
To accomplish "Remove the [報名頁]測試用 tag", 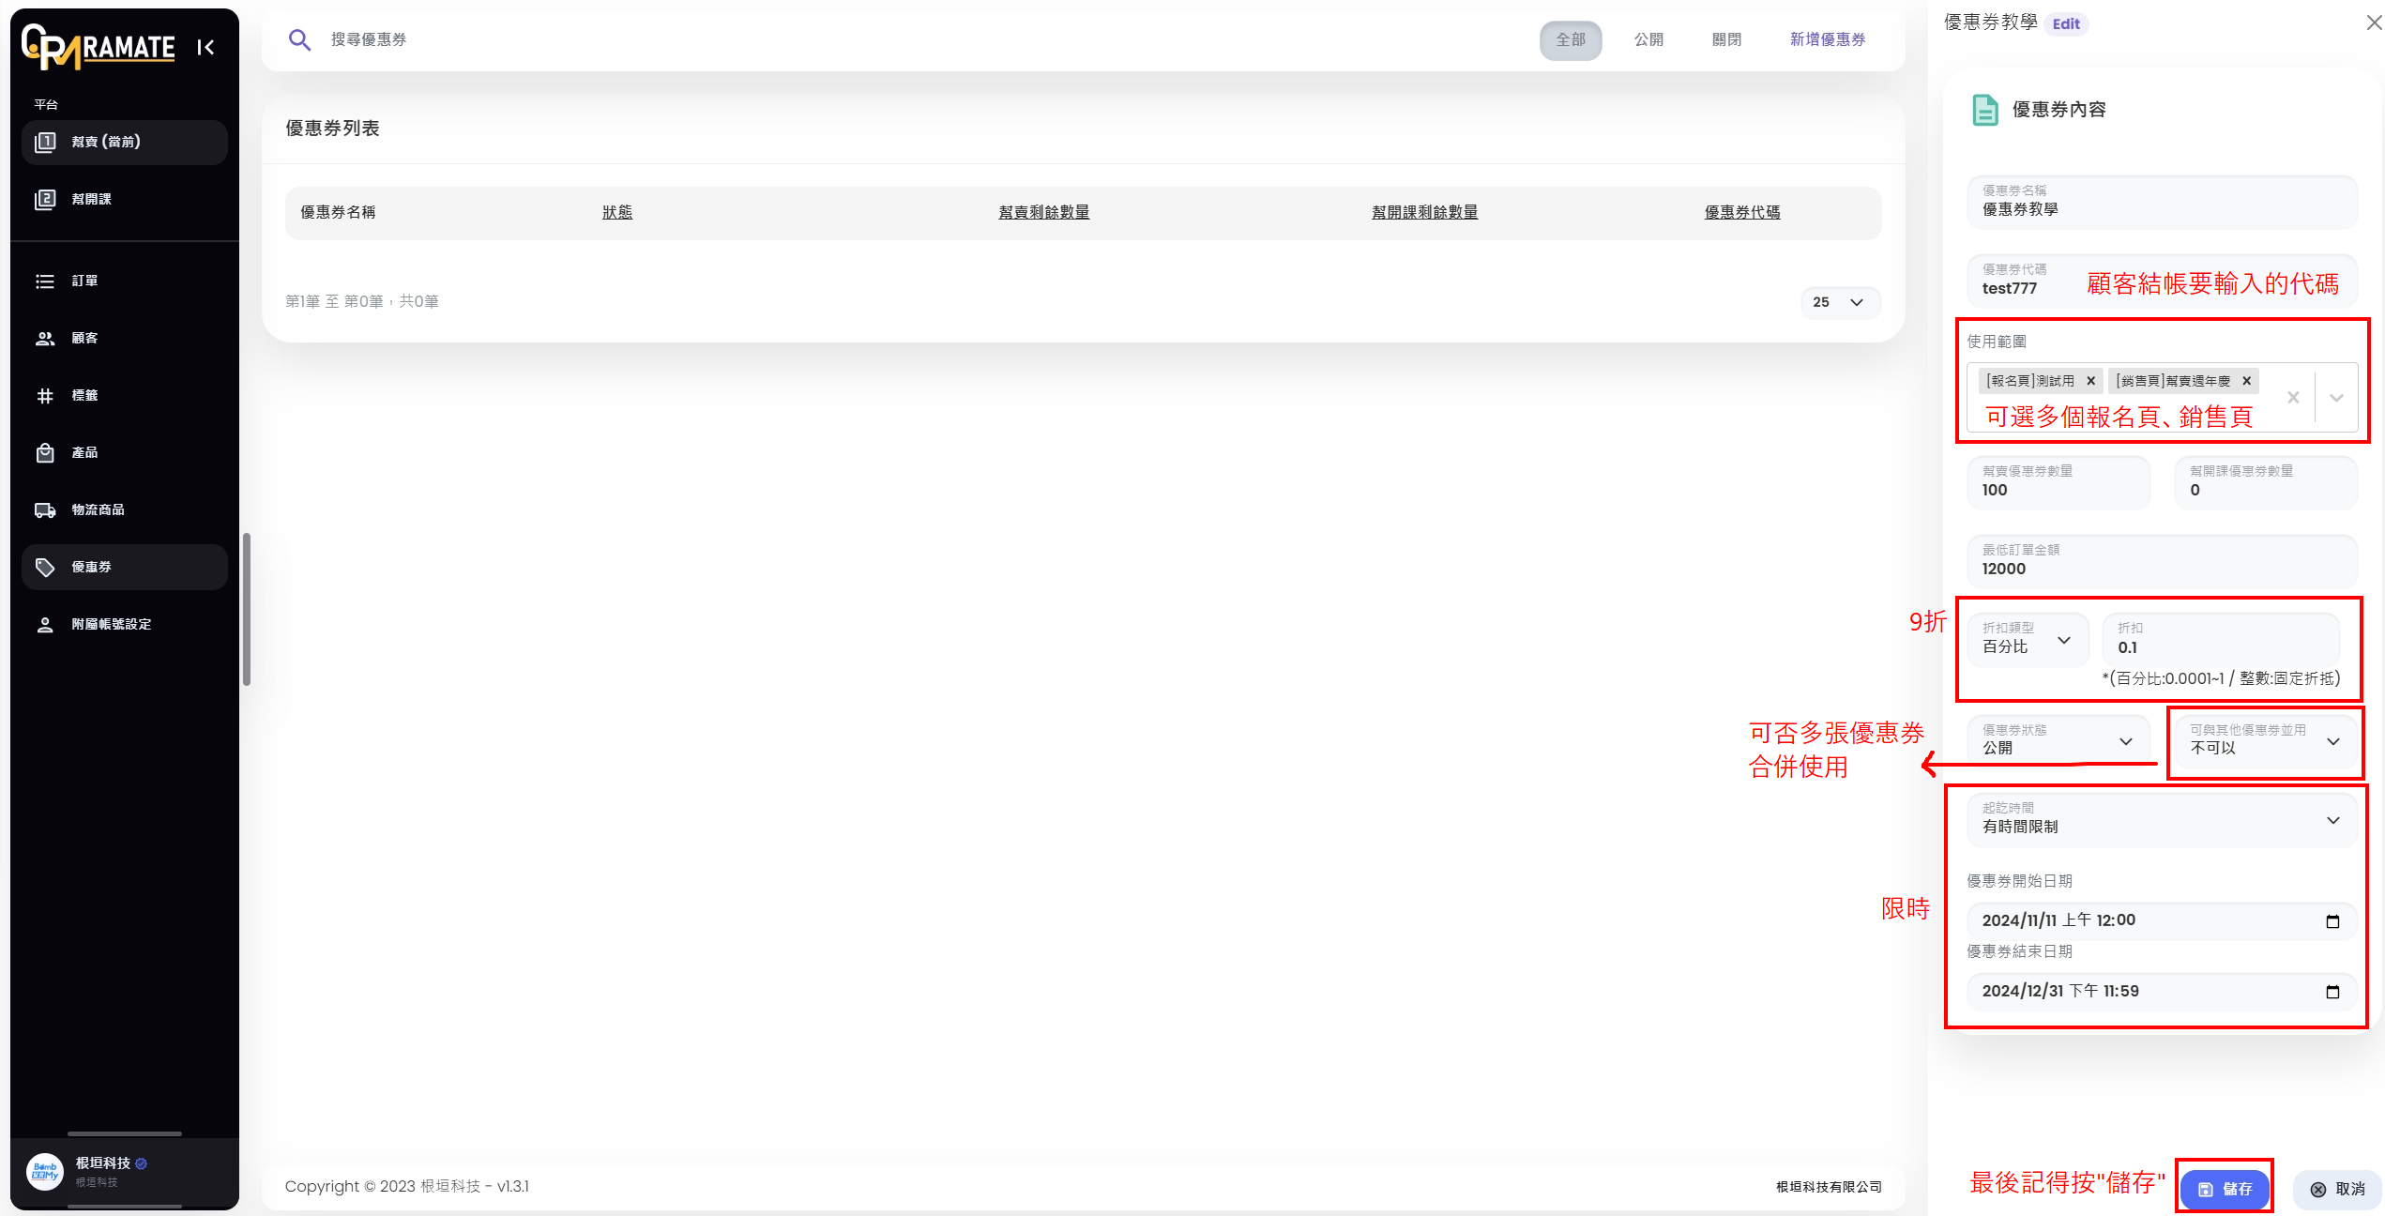I will (2090, 381).
